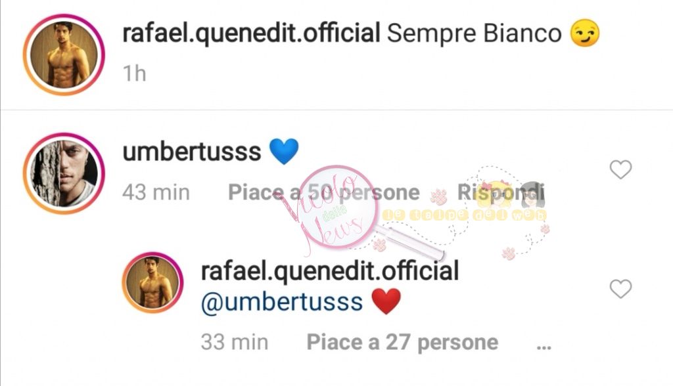Tap the red heart emoji in the reply
Screen dimensions: 673x386
pos(386,301)
